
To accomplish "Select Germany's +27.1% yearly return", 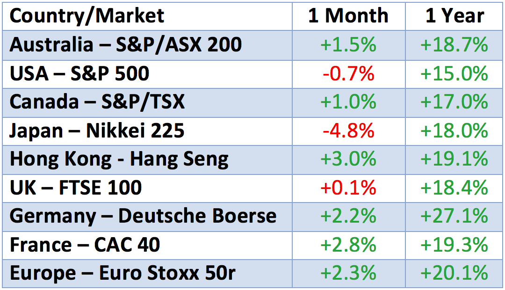I will pyautogui.click(x=454, y=216).
